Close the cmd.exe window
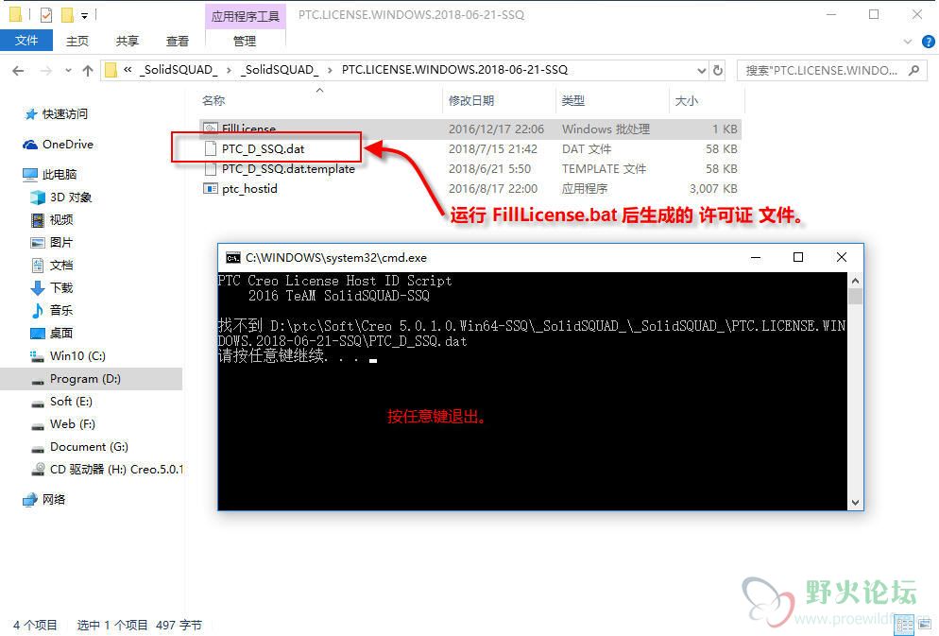 pos(842,257)
